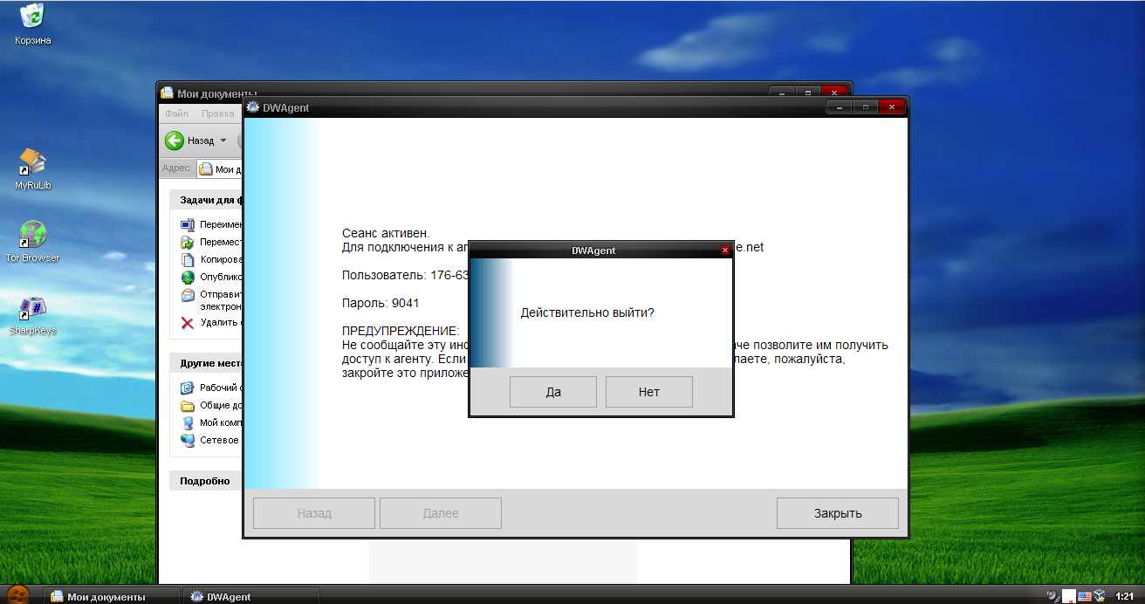The width and height of the screenshot is (1145, 604).
Task: Close the DWAgent main window
Action: (x=892, y=106)
